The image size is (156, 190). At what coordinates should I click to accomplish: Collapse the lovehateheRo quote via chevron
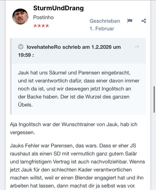click(21, 47)
